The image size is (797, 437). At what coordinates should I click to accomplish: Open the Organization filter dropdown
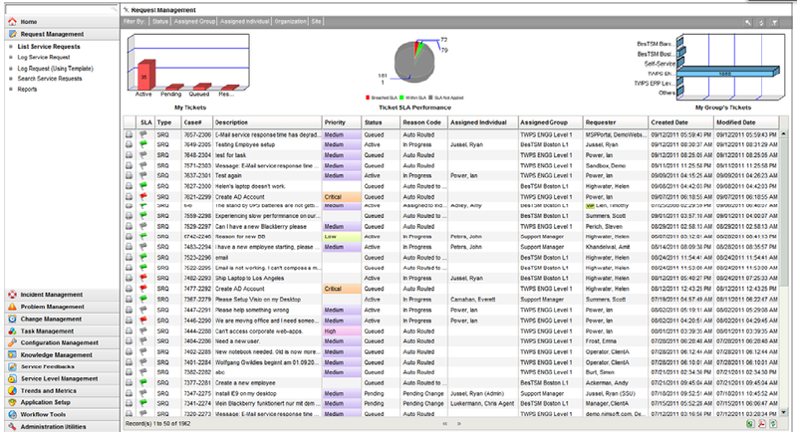pyautogui.click(x=290, y=21)
